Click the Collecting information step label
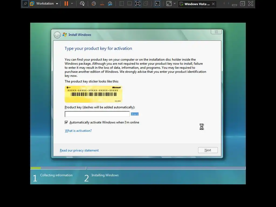 pyautogui.click(x=56, y=175)
